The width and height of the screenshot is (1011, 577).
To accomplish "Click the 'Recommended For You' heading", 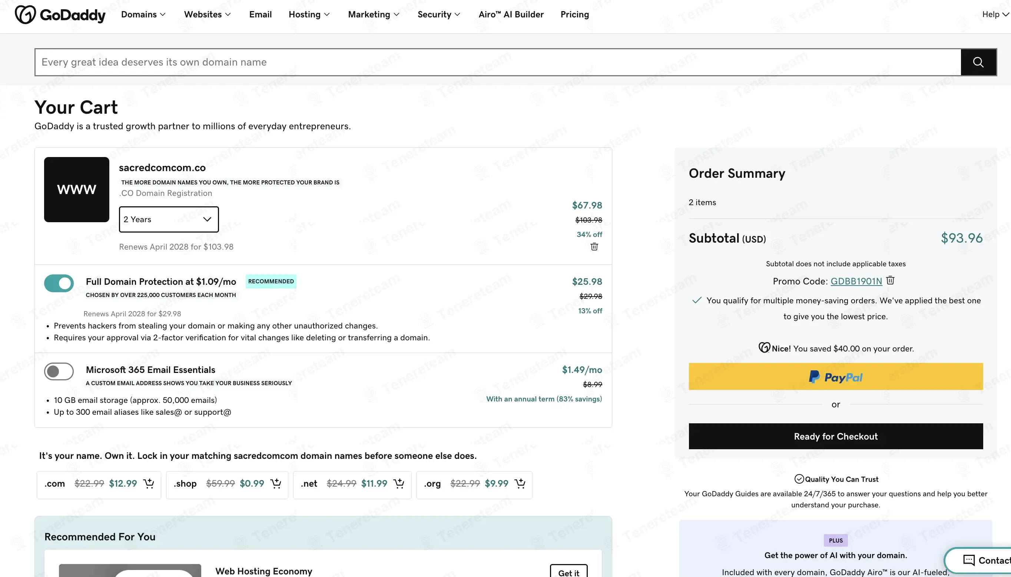I will 100,537.
